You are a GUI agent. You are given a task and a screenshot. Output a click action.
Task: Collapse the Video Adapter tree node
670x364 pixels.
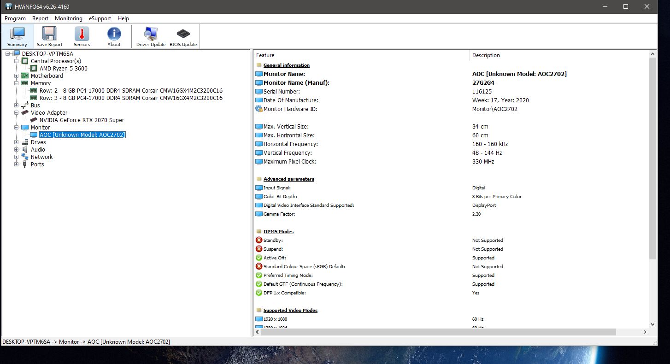pos(17,112)
